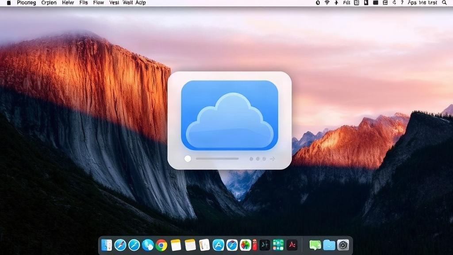Open the green Messages icon in dock
453x255 pixels.
[315, 245]
